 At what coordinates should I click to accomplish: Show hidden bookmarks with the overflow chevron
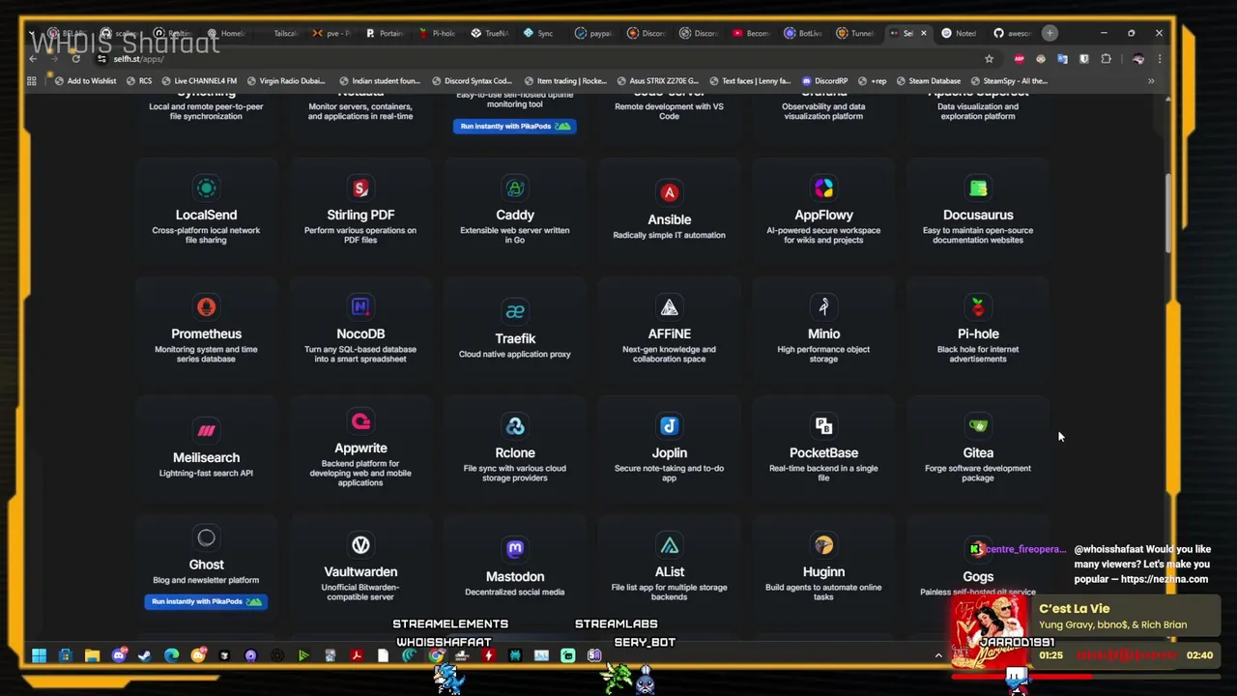pyautogui.click(x=1151, y=81)
